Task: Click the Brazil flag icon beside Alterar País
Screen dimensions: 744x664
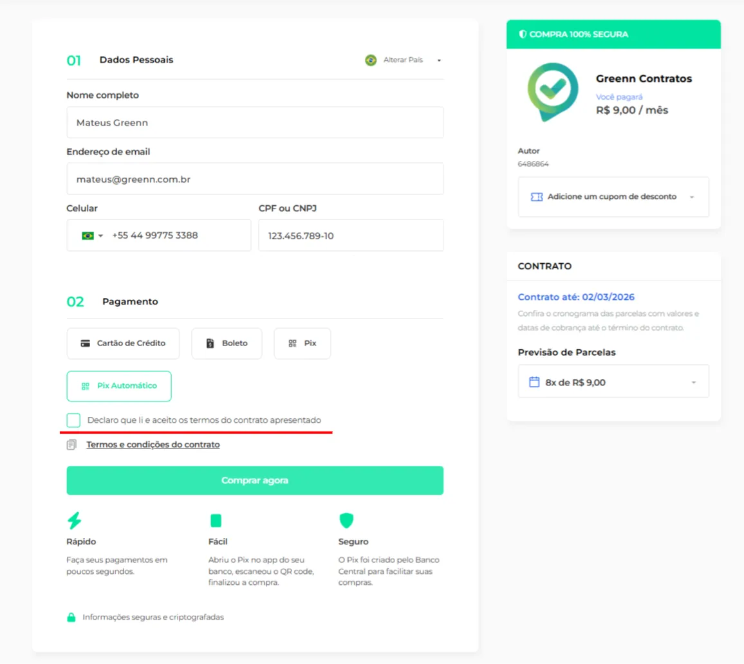Action: (x=371, y=60)
